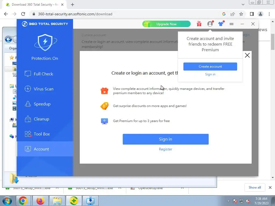This screenshot has height=206, width=275.
Task: Go back in Chrome browser
Action: 6,14
